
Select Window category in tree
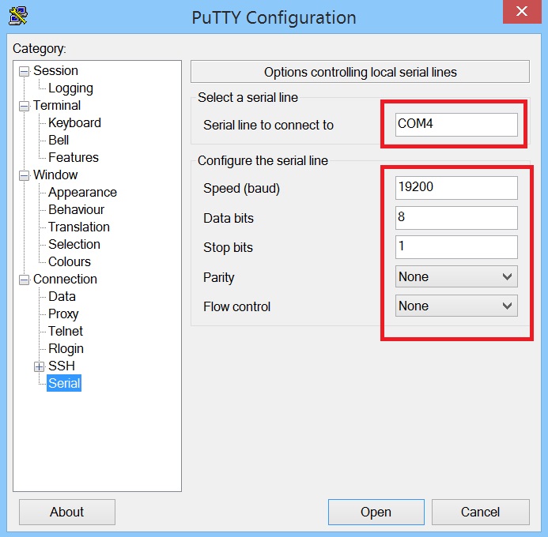[x=55, y=175]
